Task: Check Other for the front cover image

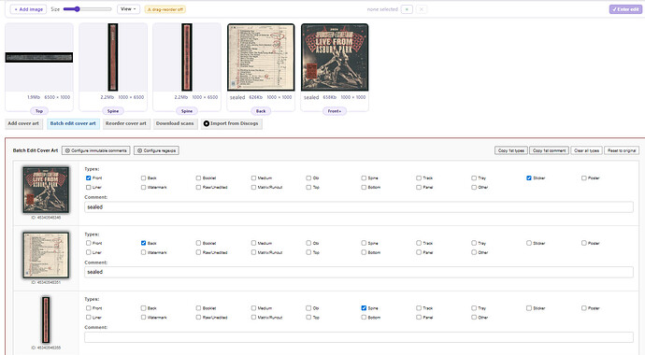Action: pyautogui.click(x=474, y=188)
